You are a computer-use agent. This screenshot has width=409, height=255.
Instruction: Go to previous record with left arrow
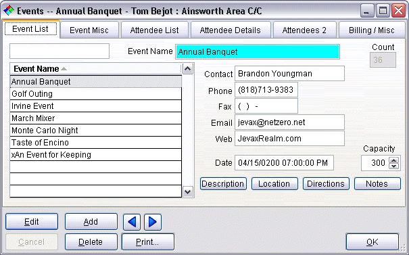(132, 222)
